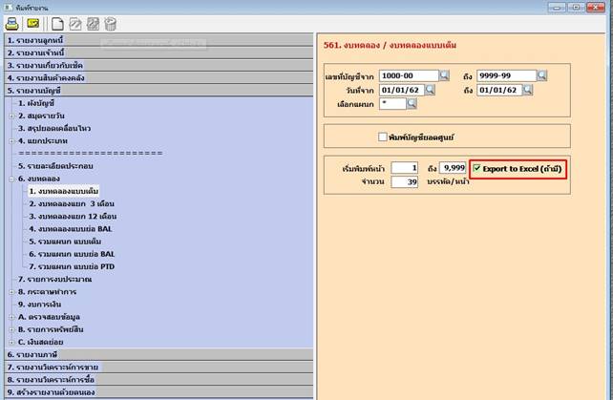This screenshot has height=400, width=613.
Task: Click the account-to field showing 9999-99
Action: tap(507, 75)
